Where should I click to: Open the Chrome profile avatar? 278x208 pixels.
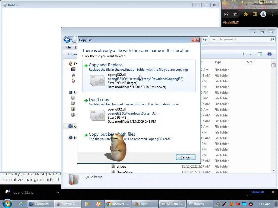tap(263, 14)
